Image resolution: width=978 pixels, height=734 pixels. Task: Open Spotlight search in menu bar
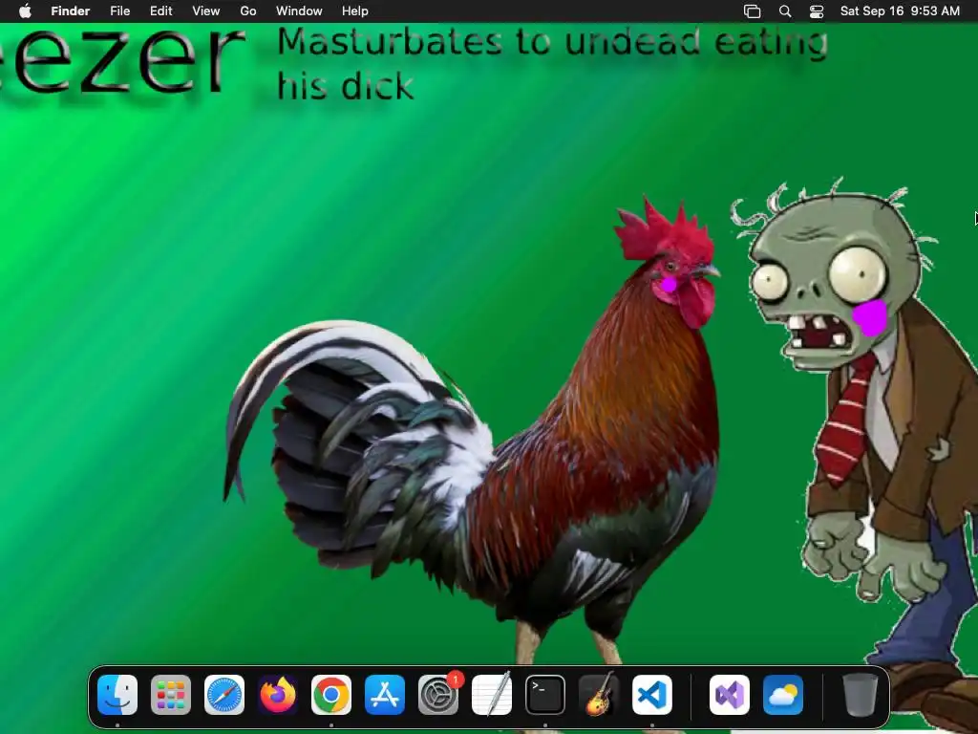[785, 11]
